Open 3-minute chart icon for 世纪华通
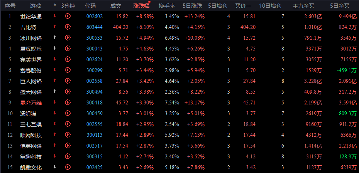Viewport: 359px width, 173px height. [x=68, y=16]
